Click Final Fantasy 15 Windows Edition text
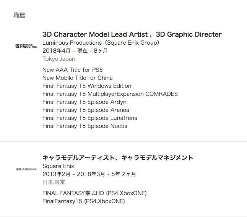 tap(87, 86)
